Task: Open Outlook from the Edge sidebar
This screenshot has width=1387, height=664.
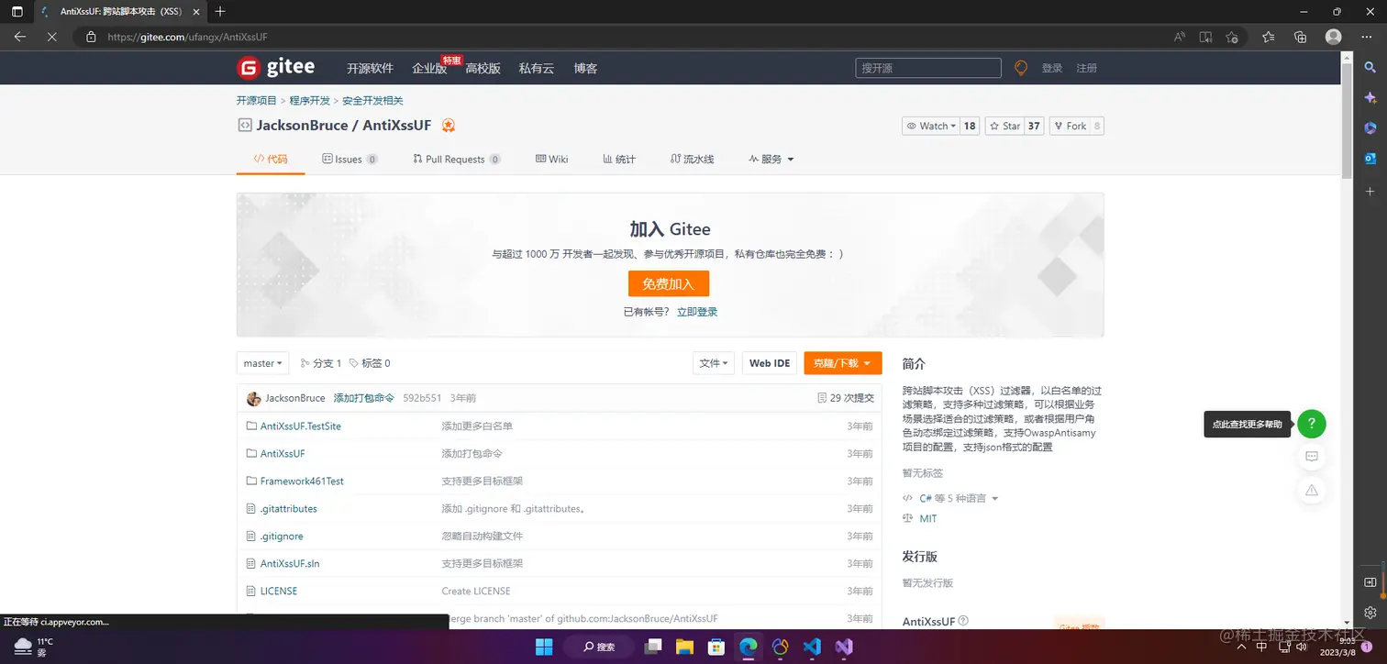Action: [x=1370, y=158]
